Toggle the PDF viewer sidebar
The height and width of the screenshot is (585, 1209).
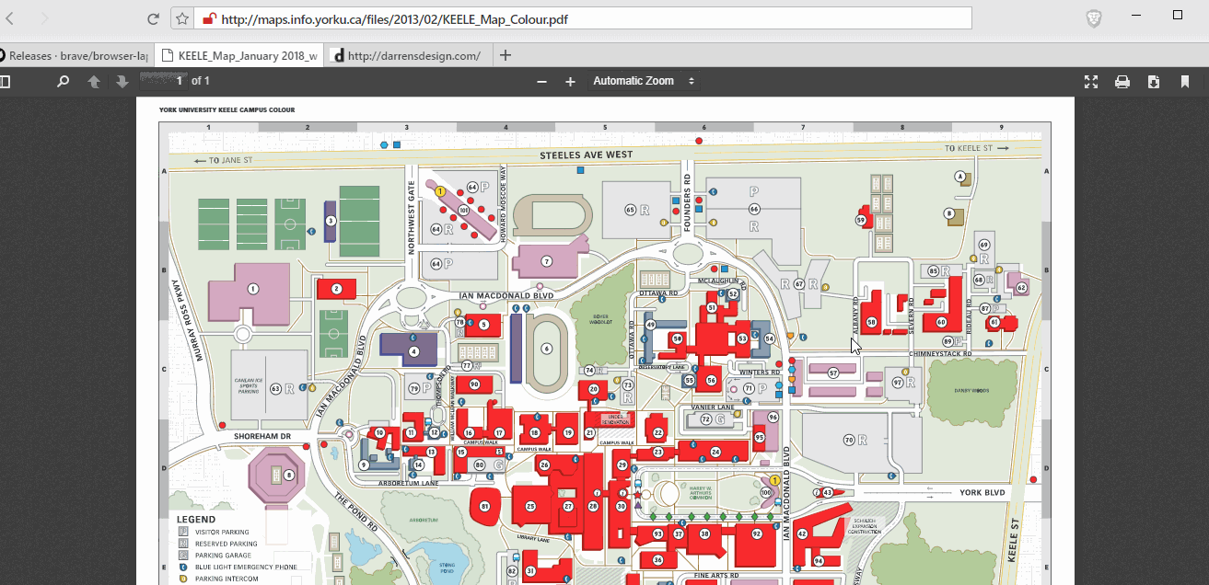point(5,81)
